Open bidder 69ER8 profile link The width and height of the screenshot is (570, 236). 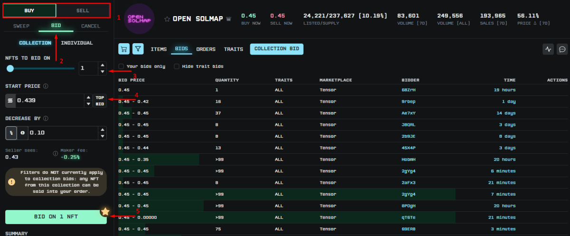click(x=409, y=229)
